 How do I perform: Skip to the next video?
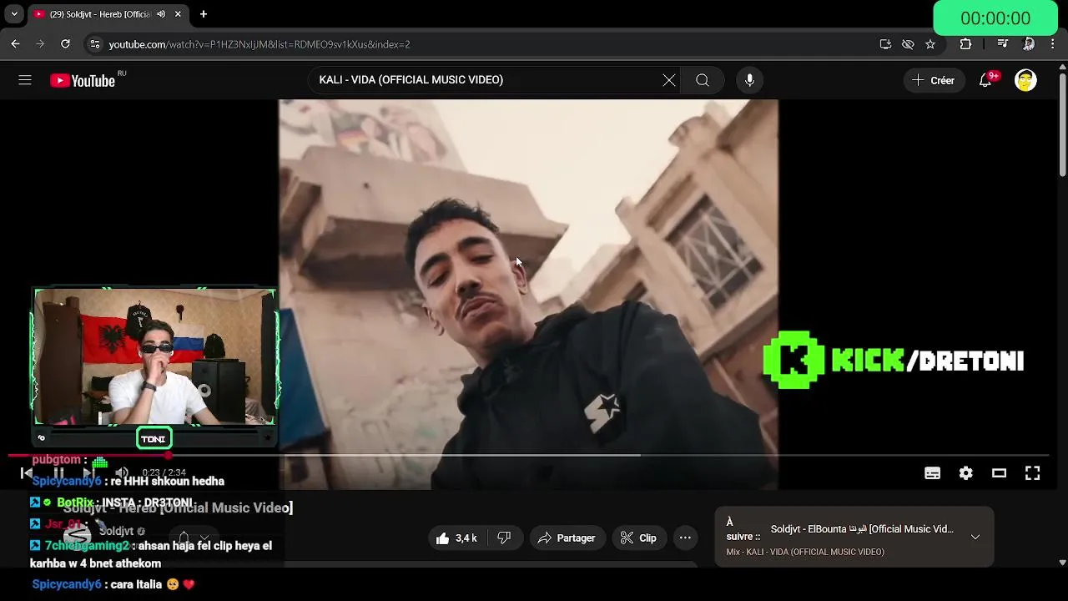coord(89,473)
